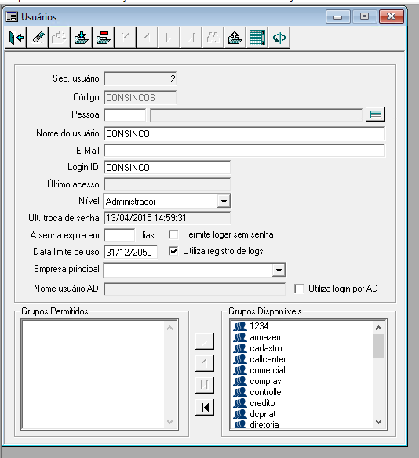Click the eraser clear-fields toolbar icon
This screenshot has height=458, width=419.
coord(38,38)
